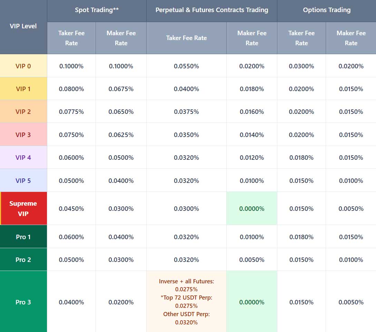Select the Pro 1 row label
Image resolution: width=376 pixels, height=332 pixels.
pos(23,237)
